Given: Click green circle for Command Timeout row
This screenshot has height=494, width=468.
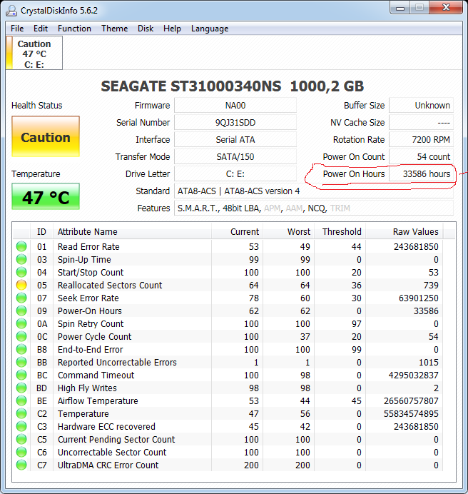Looking at the screenshot, I should 21,375.
